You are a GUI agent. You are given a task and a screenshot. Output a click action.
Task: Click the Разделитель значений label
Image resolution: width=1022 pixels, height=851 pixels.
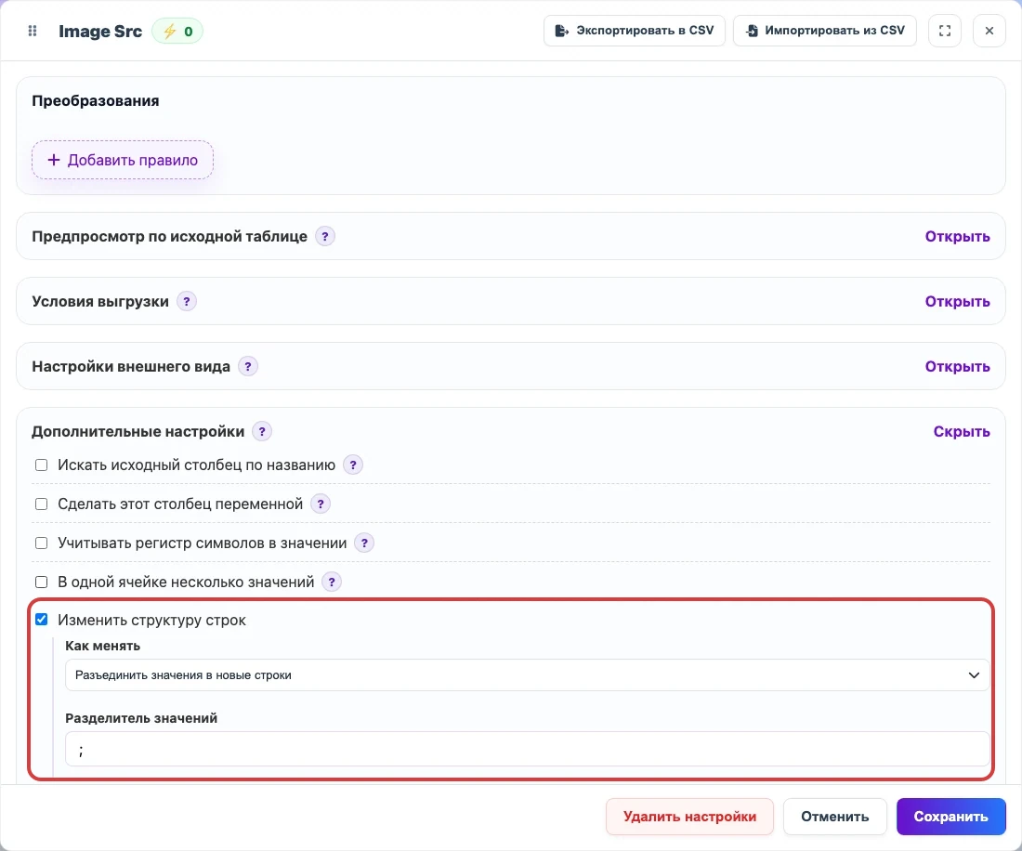pyautogui.click(x=141, y=718)
